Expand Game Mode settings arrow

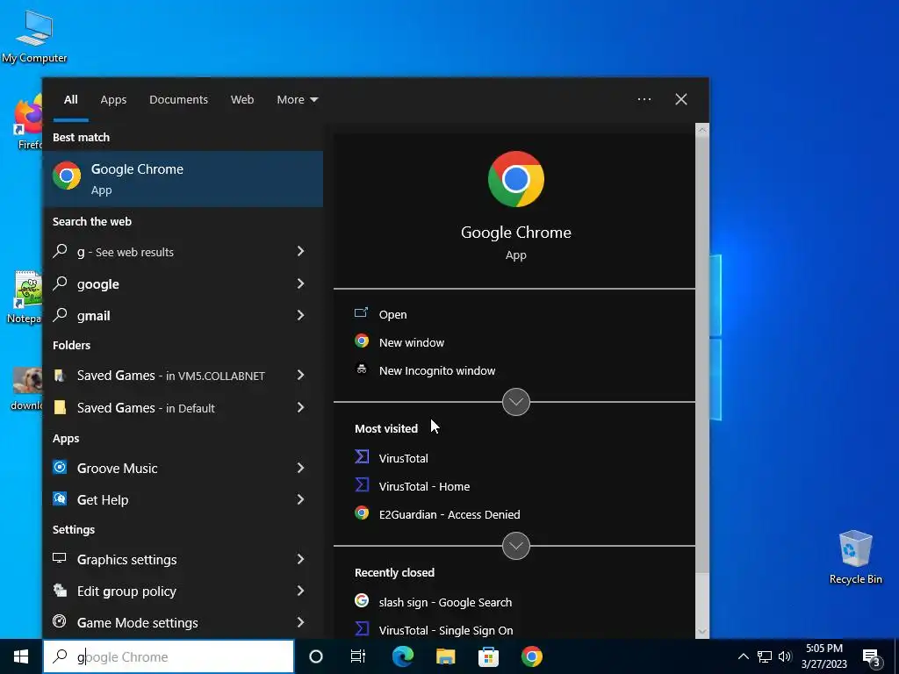click(300, 622)
